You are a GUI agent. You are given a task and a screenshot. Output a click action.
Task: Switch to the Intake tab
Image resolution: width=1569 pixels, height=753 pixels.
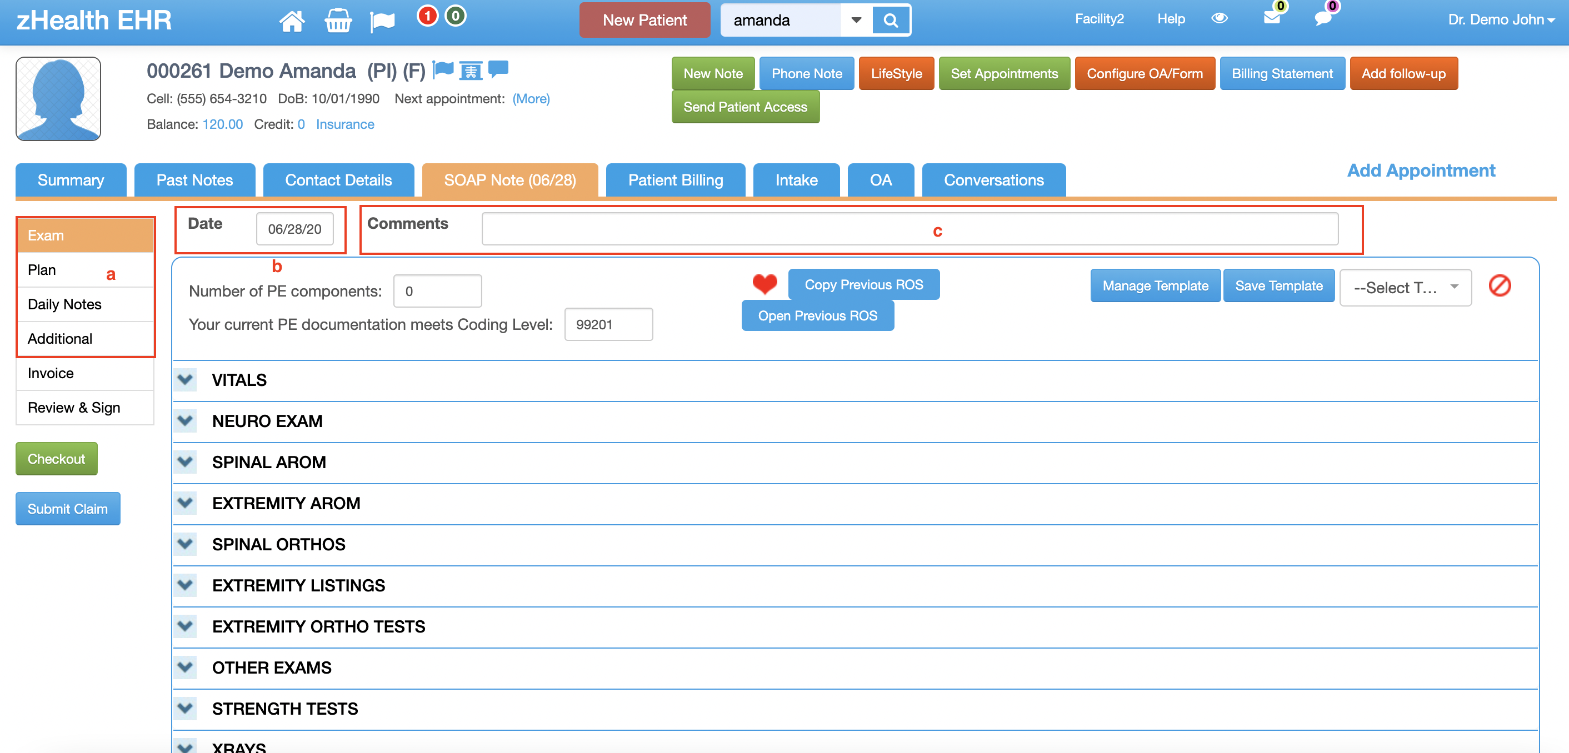[796, 180]
